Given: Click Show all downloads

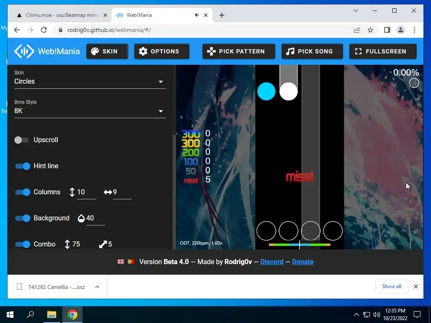Looking at the screenshot, I should click(x=392, y=286).
